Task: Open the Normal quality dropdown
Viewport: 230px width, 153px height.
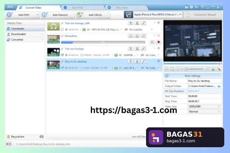Action: click(x=204, y=112)
